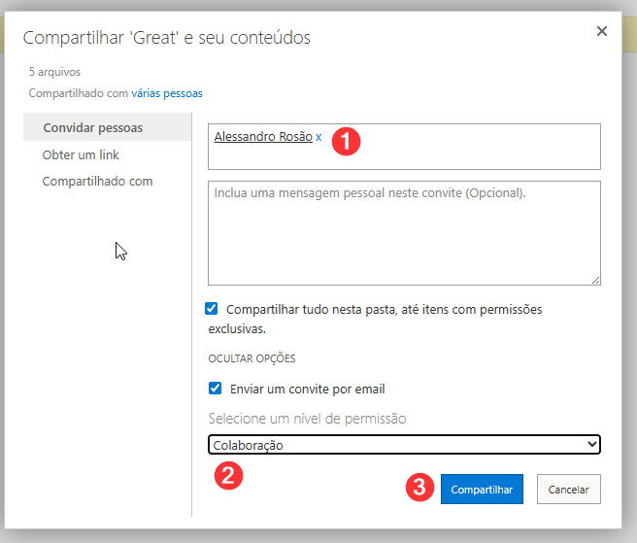This screenshot has width=637, height=543.
Task: Click the red number 3 badge
Action: (419, 488)
